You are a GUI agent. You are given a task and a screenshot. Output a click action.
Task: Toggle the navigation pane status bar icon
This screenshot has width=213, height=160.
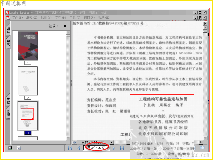(x=10, y=148)
